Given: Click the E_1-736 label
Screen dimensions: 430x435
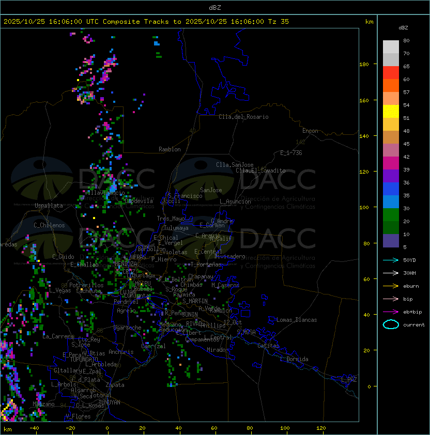Looking at the screenshot, I should (x=291, y=153).
